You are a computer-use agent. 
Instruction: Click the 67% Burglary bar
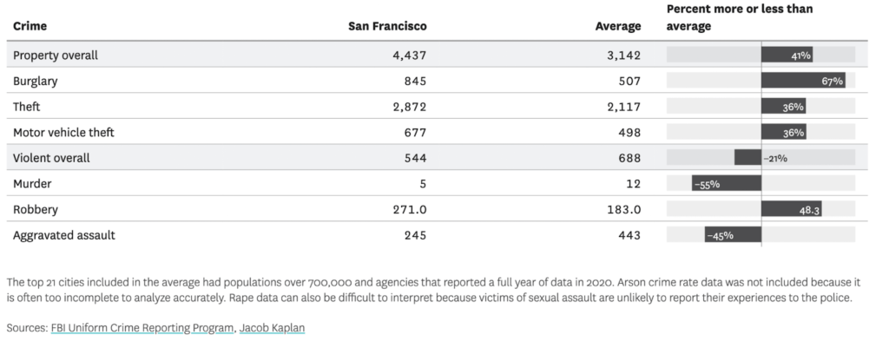(803, 81)
